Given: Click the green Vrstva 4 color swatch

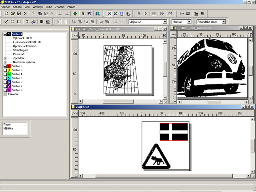Looking at the screenshot, I should (x=9, y=74).
